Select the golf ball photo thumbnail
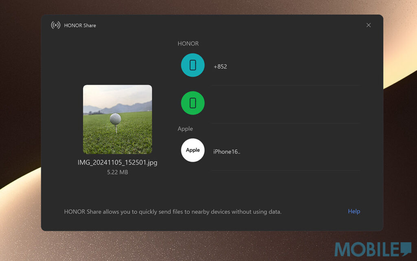The width and height of the screenshot is (417, 261). (x=118, y=119)
